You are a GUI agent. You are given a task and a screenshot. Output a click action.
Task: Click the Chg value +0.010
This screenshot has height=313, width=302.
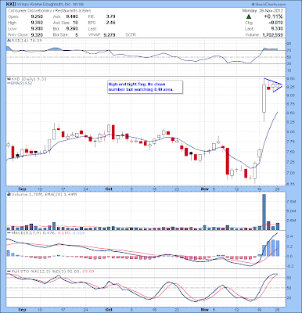pyautogui.click(x=275, y=23)
